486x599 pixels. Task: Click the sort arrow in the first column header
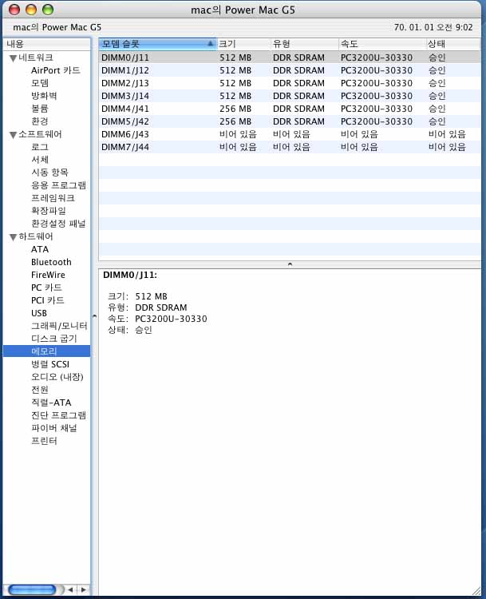[210, 44]
